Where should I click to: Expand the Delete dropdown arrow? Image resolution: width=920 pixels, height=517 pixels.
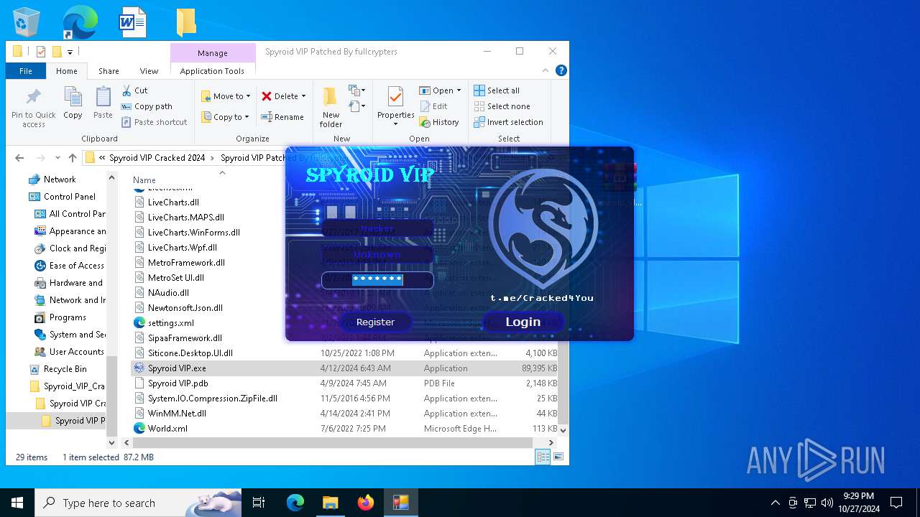303,96
